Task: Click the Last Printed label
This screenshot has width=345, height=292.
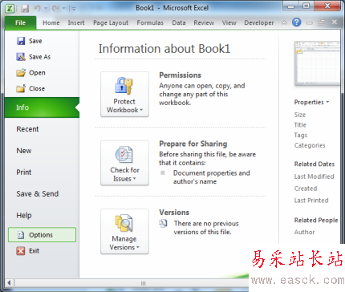Action: click(x=311, y=201)
